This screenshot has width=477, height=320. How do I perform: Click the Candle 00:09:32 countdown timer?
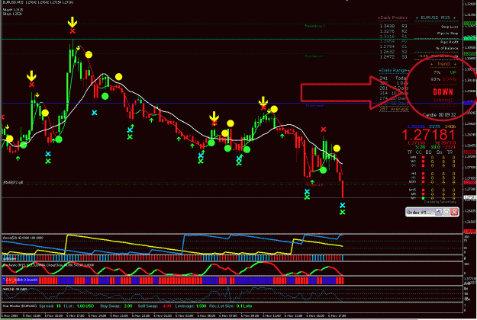click(439, 115)
